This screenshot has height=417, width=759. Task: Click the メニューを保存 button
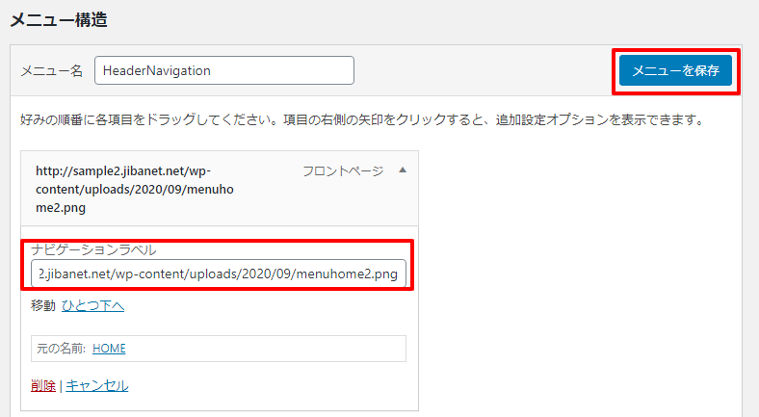click(x=676, y=70)
